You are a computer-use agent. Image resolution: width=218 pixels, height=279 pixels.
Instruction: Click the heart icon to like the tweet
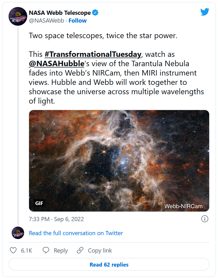[13, 250]
